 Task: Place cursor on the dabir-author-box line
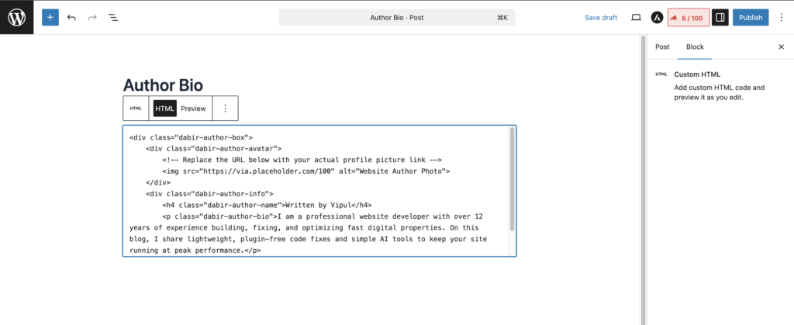pyautogui.click(x=191, y=137)
